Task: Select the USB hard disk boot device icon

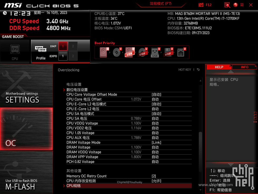Action: (x=130, y=52)
